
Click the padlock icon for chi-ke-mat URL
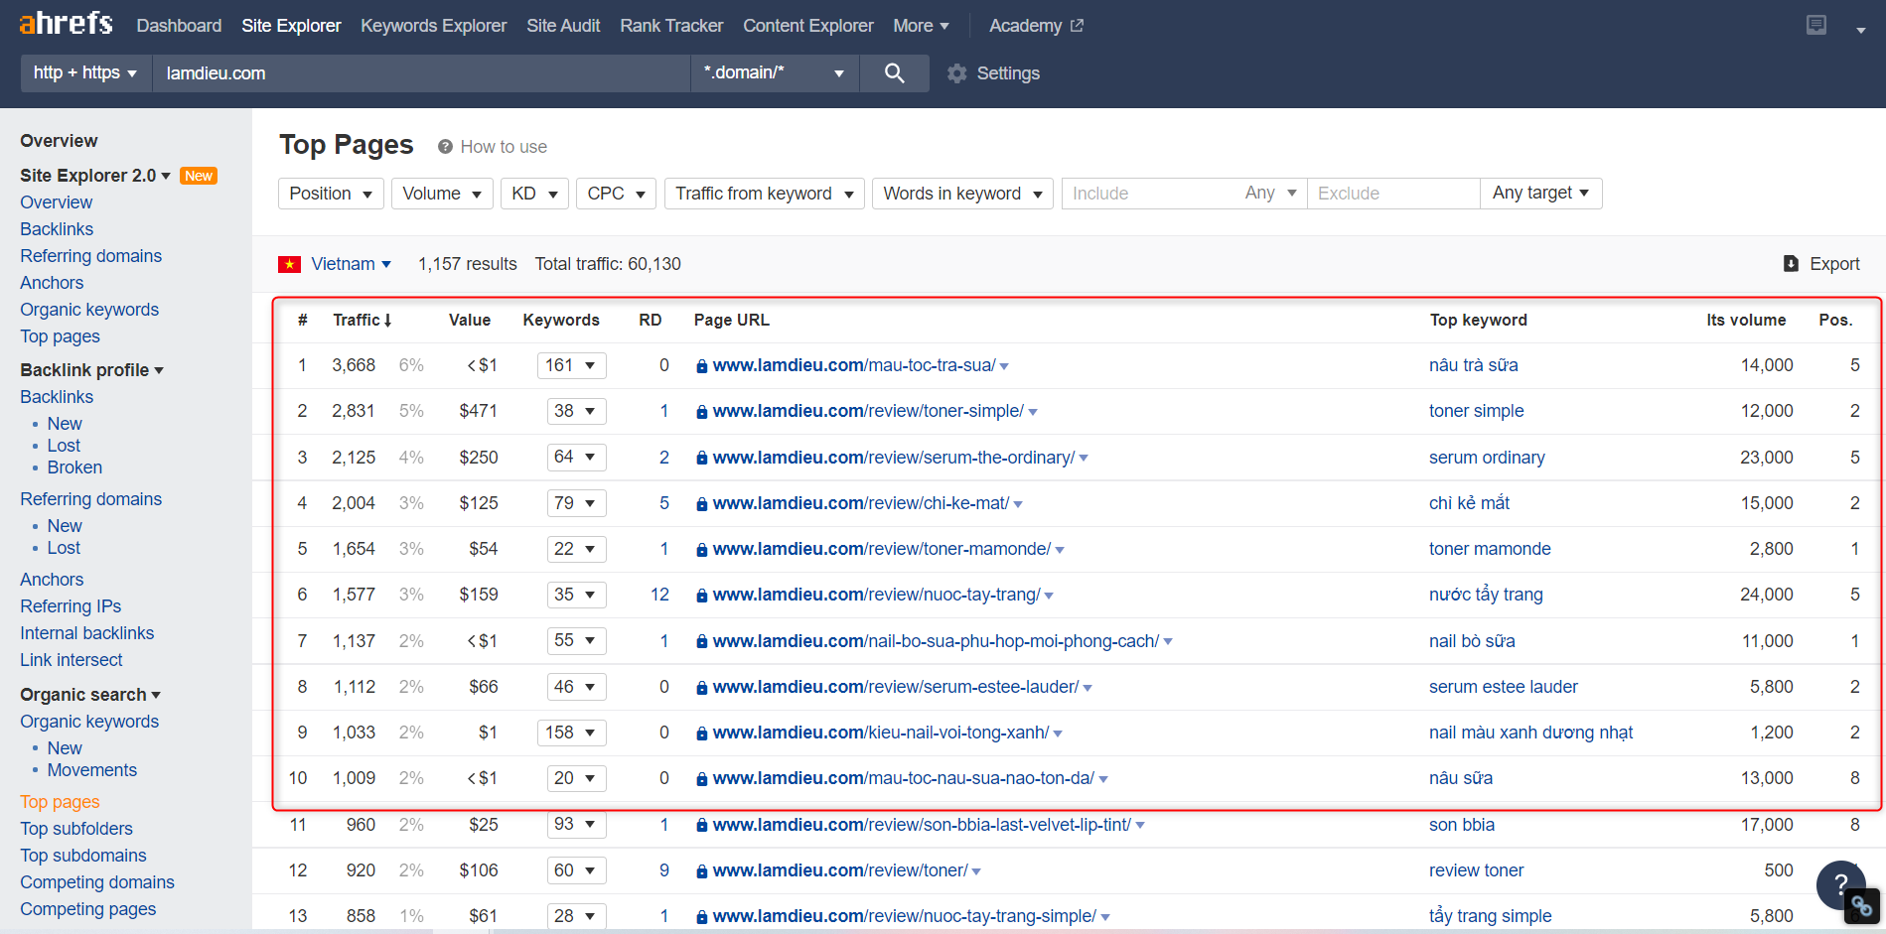(x=702, y=504)
